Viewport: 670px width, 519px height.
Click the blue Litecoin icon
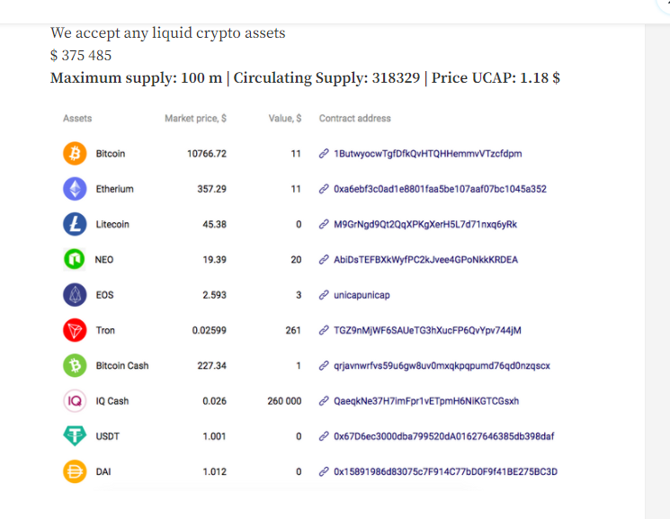pyautogui.click(x=75, y=224)
